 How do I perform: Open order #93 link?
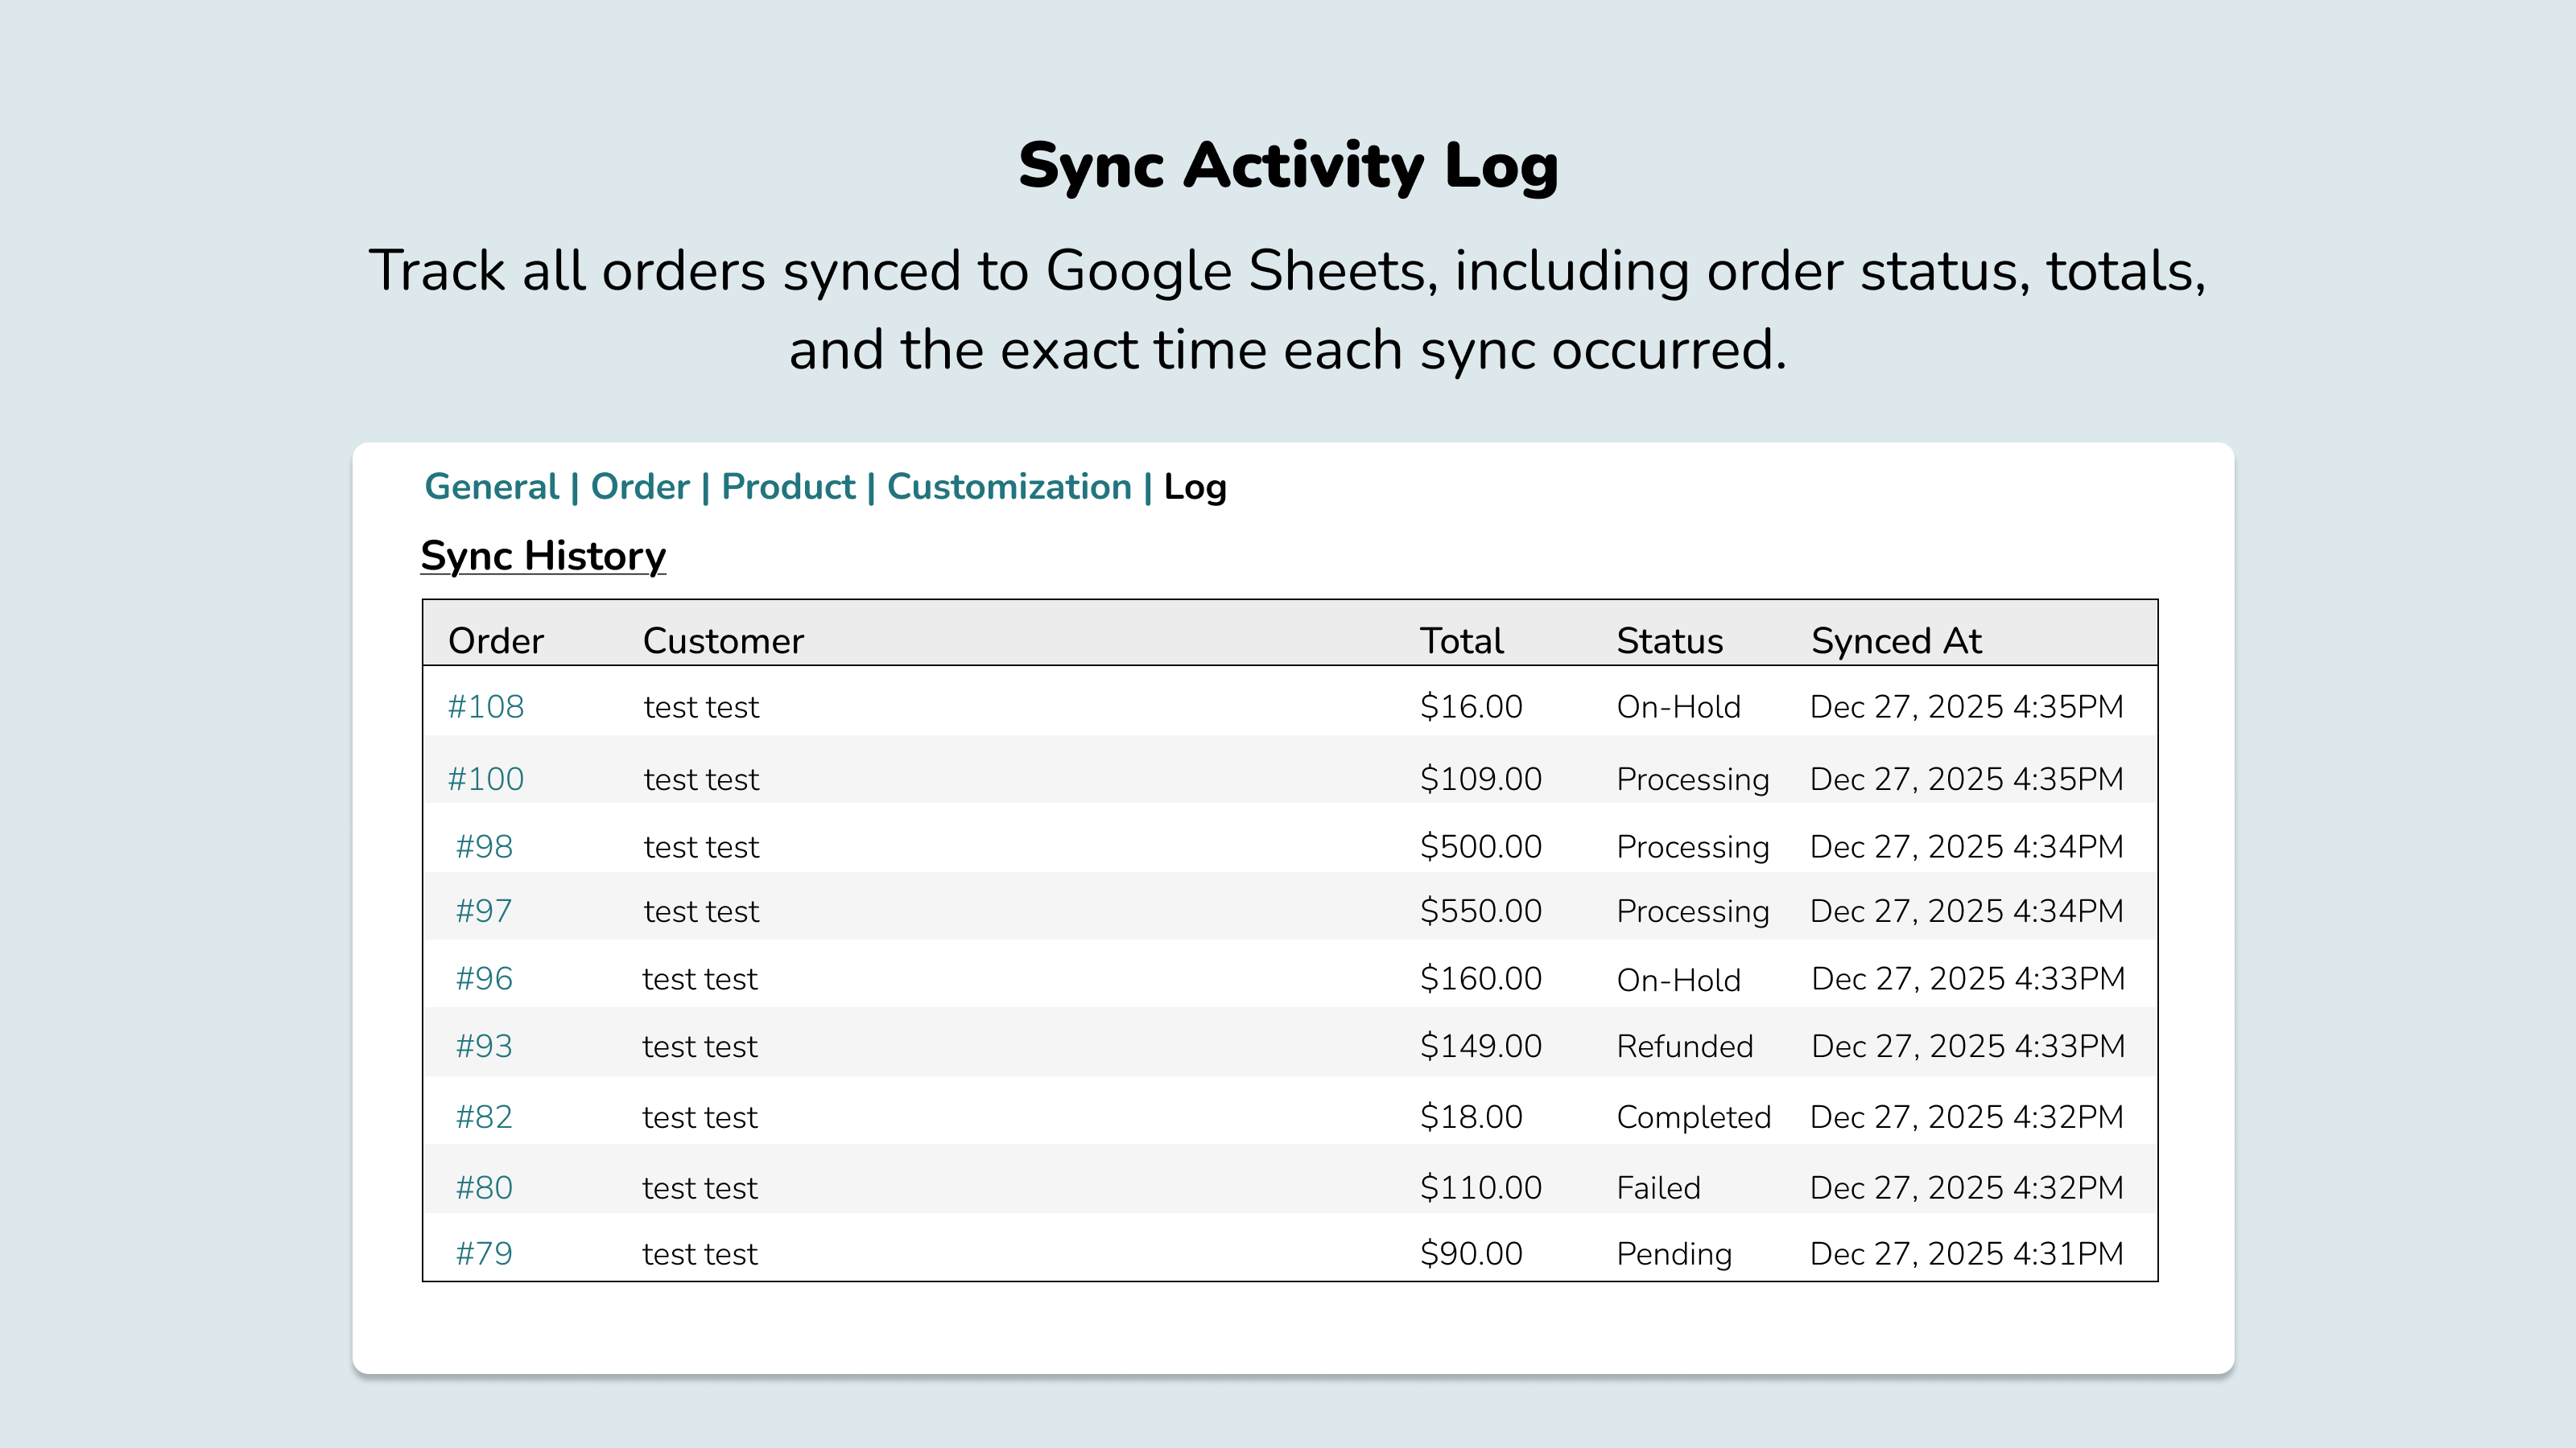tap(484, 1047)
